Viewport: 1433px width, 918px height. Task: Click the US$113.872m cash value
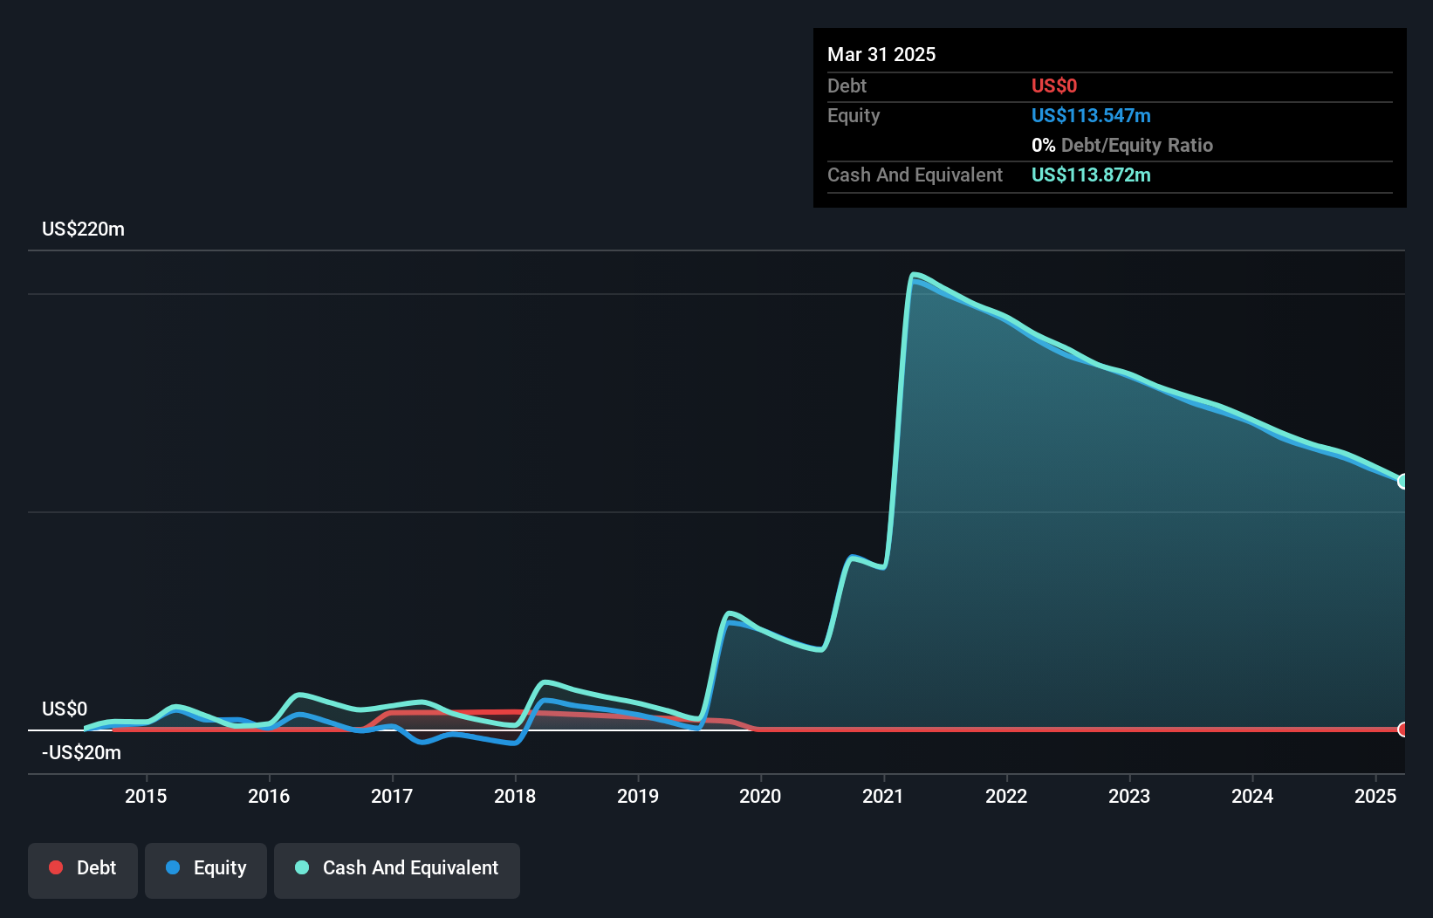tap(1091, 175)
